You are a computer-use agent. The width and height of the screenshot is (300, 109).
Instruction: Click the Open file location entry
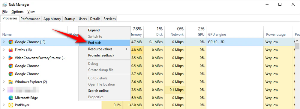point(104,85)
